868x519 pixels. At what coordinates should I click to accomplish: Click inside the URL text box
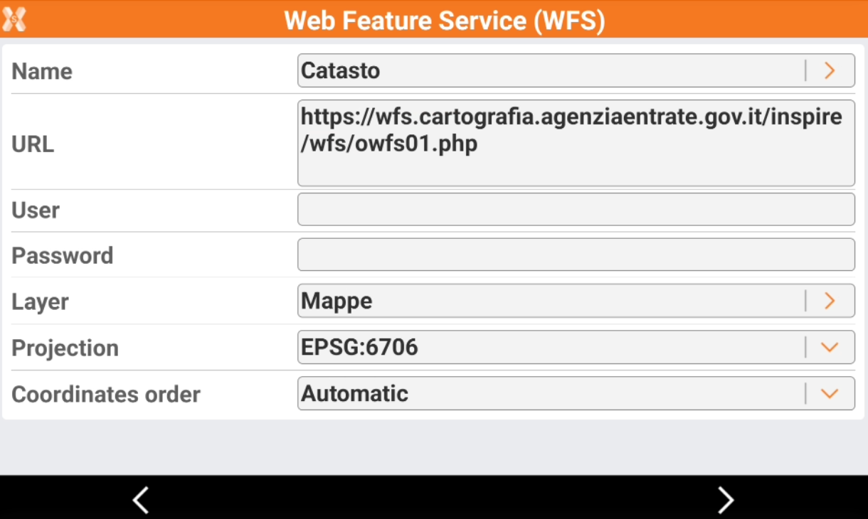coord(575,143)
